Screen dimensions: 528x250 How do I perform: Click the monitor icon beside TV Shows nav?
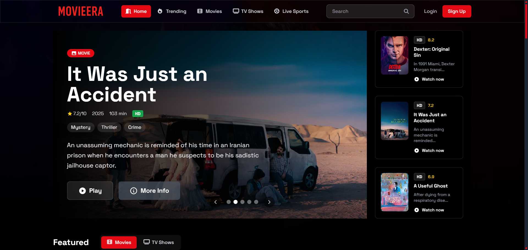(x=236, y=11)
